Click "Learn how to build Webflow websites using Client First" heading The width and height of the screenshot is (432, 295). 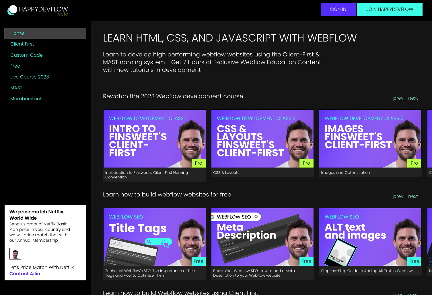(x=181, y=292)
